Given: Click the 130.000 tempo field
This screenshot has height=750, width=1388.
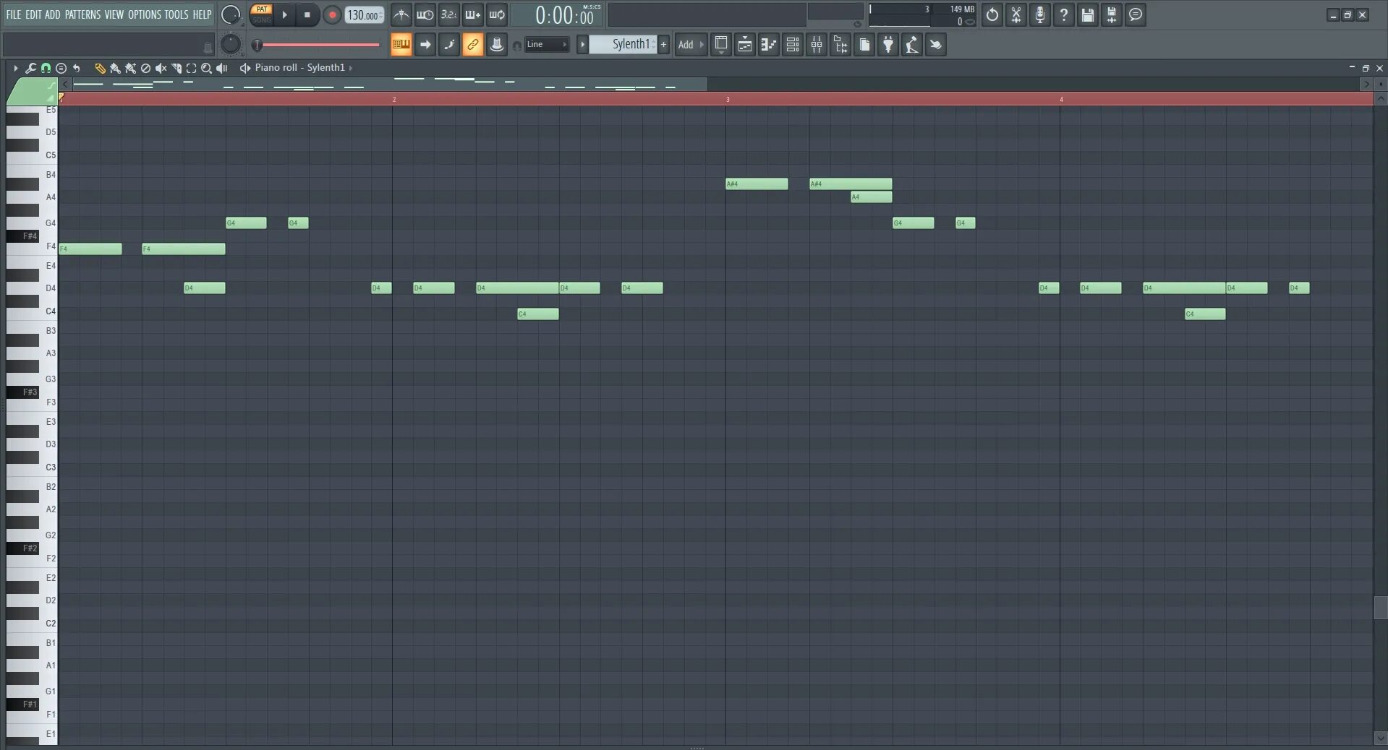Looking at the screenshot, I should pos(364,14).
